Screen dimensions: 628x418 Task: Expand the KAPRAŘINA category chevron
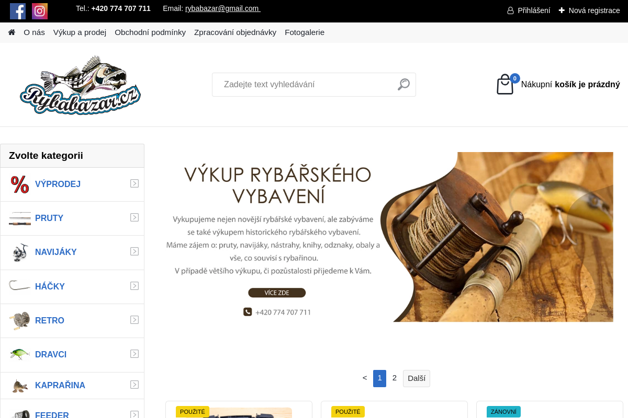134,385
